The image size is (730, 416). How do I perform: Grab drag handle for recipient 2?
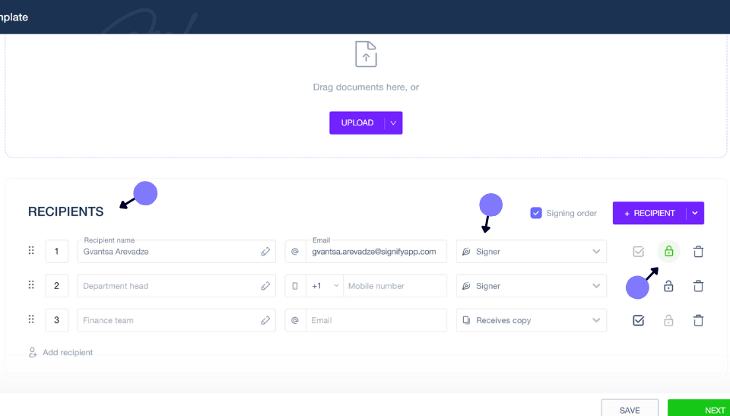[31, 285]
